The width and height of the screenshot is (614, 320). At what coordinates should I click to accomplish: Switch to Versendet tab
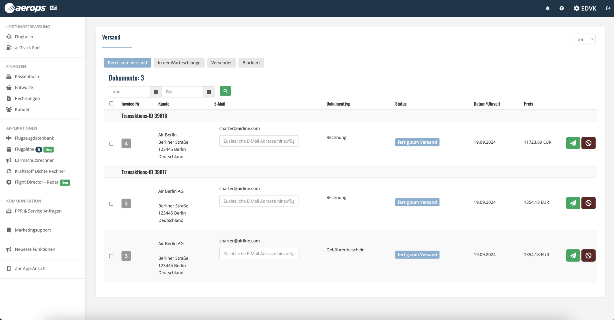[221, 63]
